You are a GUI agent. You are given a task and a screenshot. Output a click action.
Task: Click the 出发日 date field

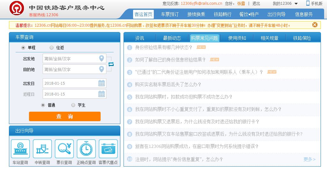75,83
